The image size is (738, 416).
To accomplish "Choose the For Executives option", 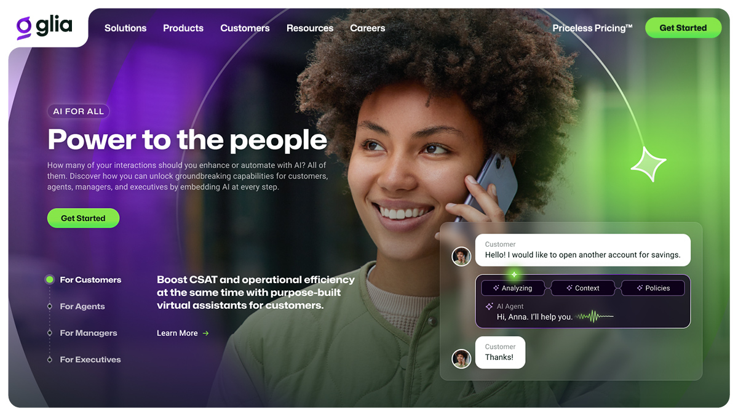I will tap(84, 359).
